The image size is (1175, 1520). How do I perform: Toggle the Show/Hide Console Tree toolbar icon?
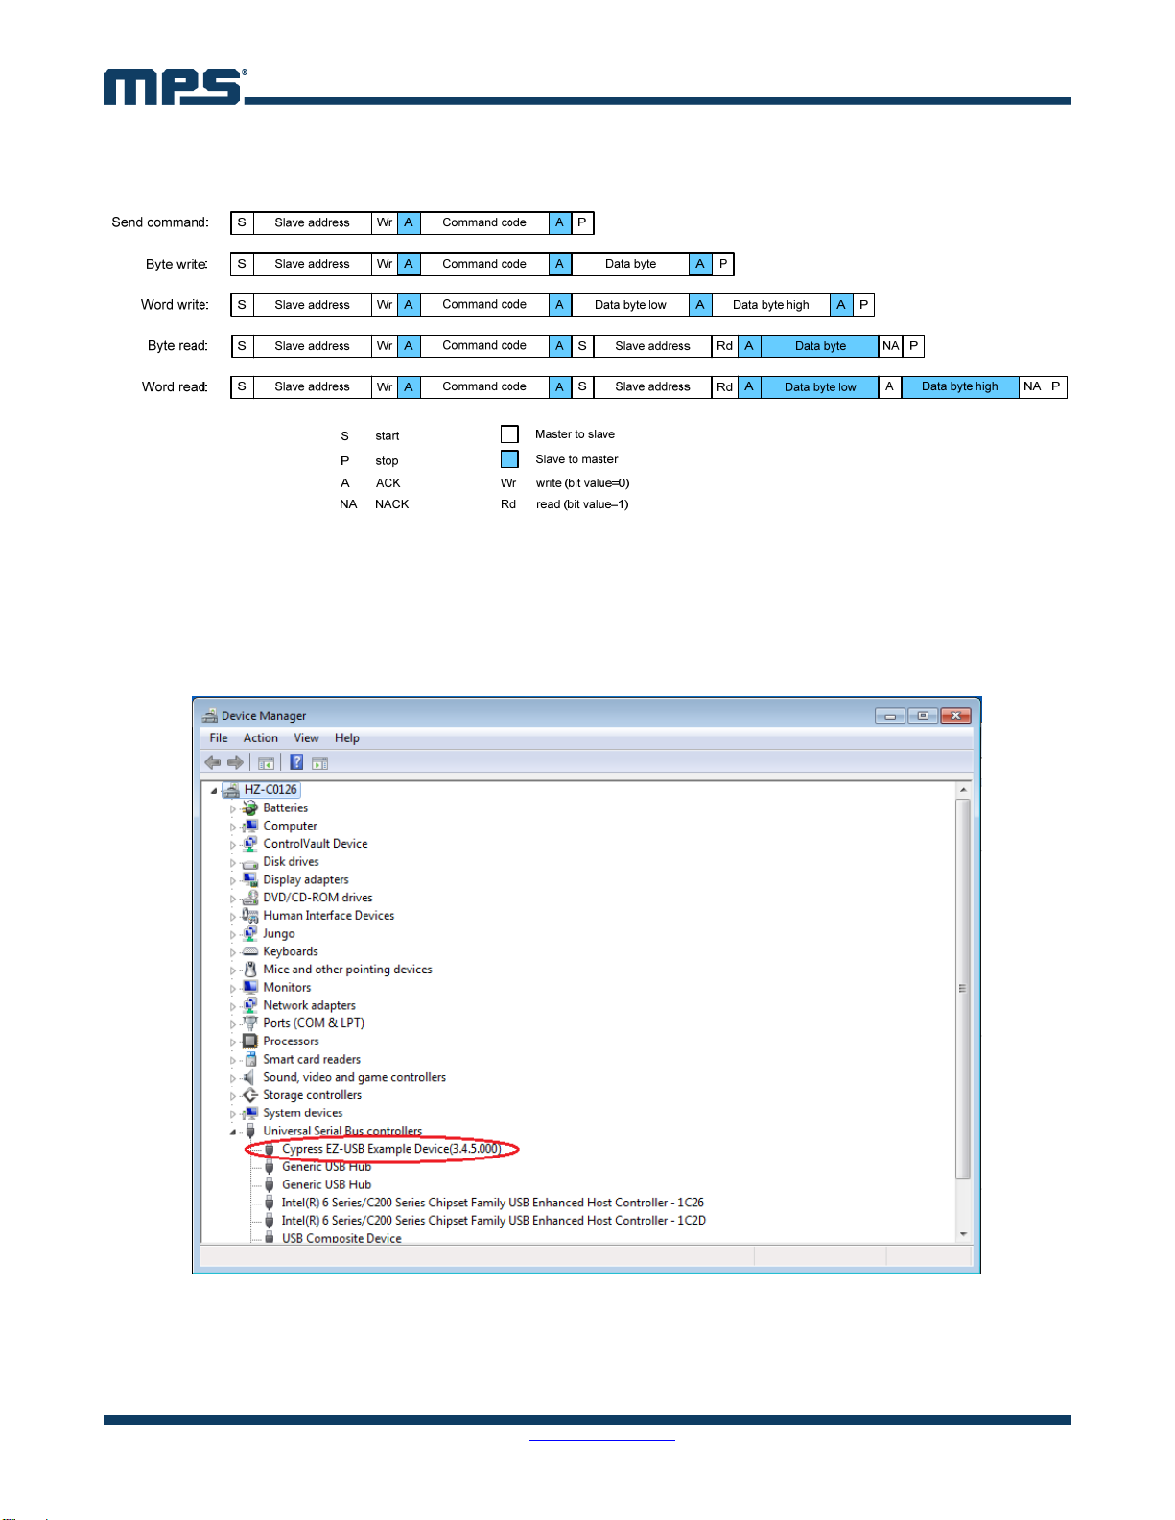(x=267, y=762)
